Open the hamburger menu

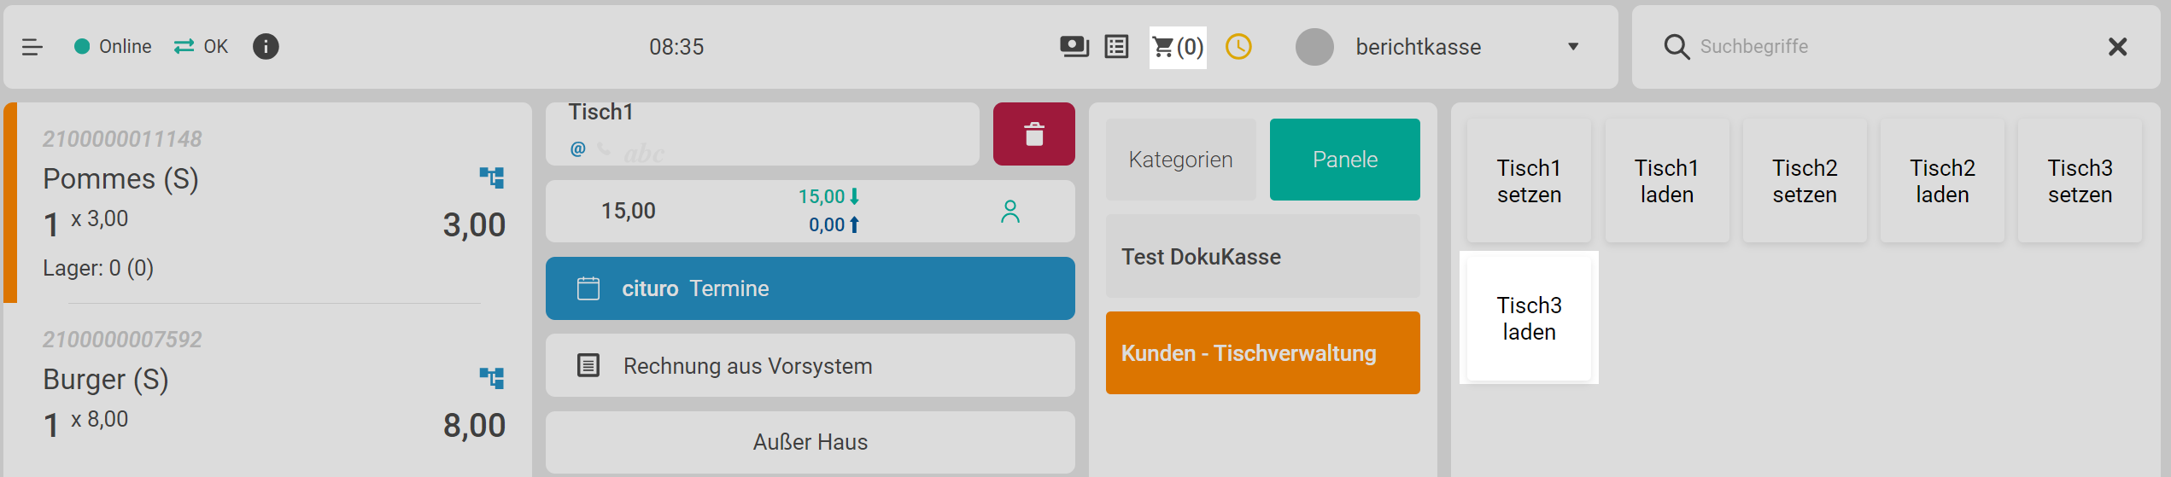point(32,47)
